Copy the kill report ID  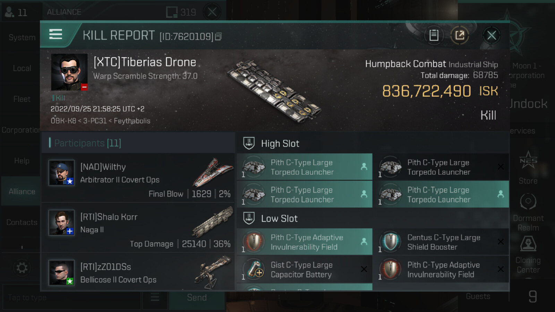pos(218,36)
